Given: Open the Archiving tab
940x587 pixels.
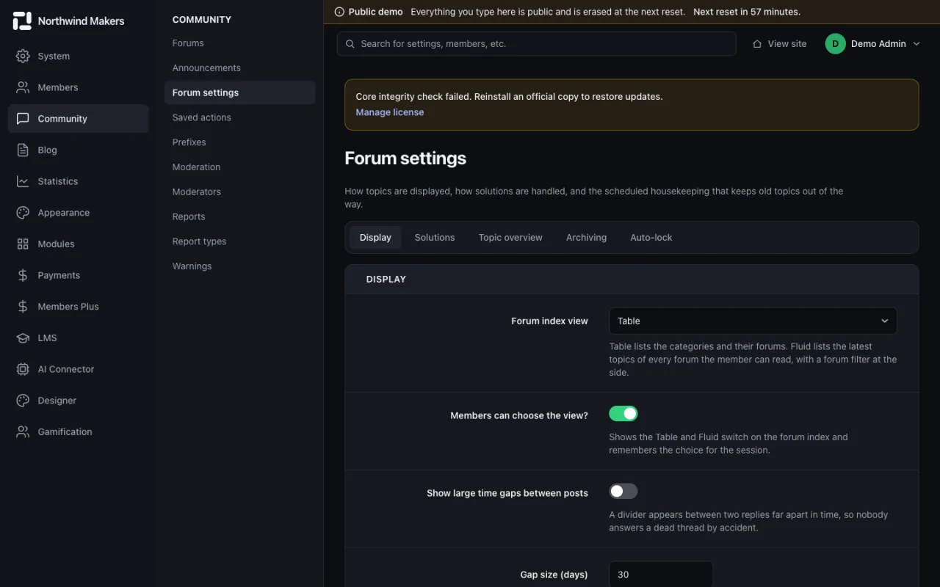Looking at the screenshot, I should (x=586, y=238).
